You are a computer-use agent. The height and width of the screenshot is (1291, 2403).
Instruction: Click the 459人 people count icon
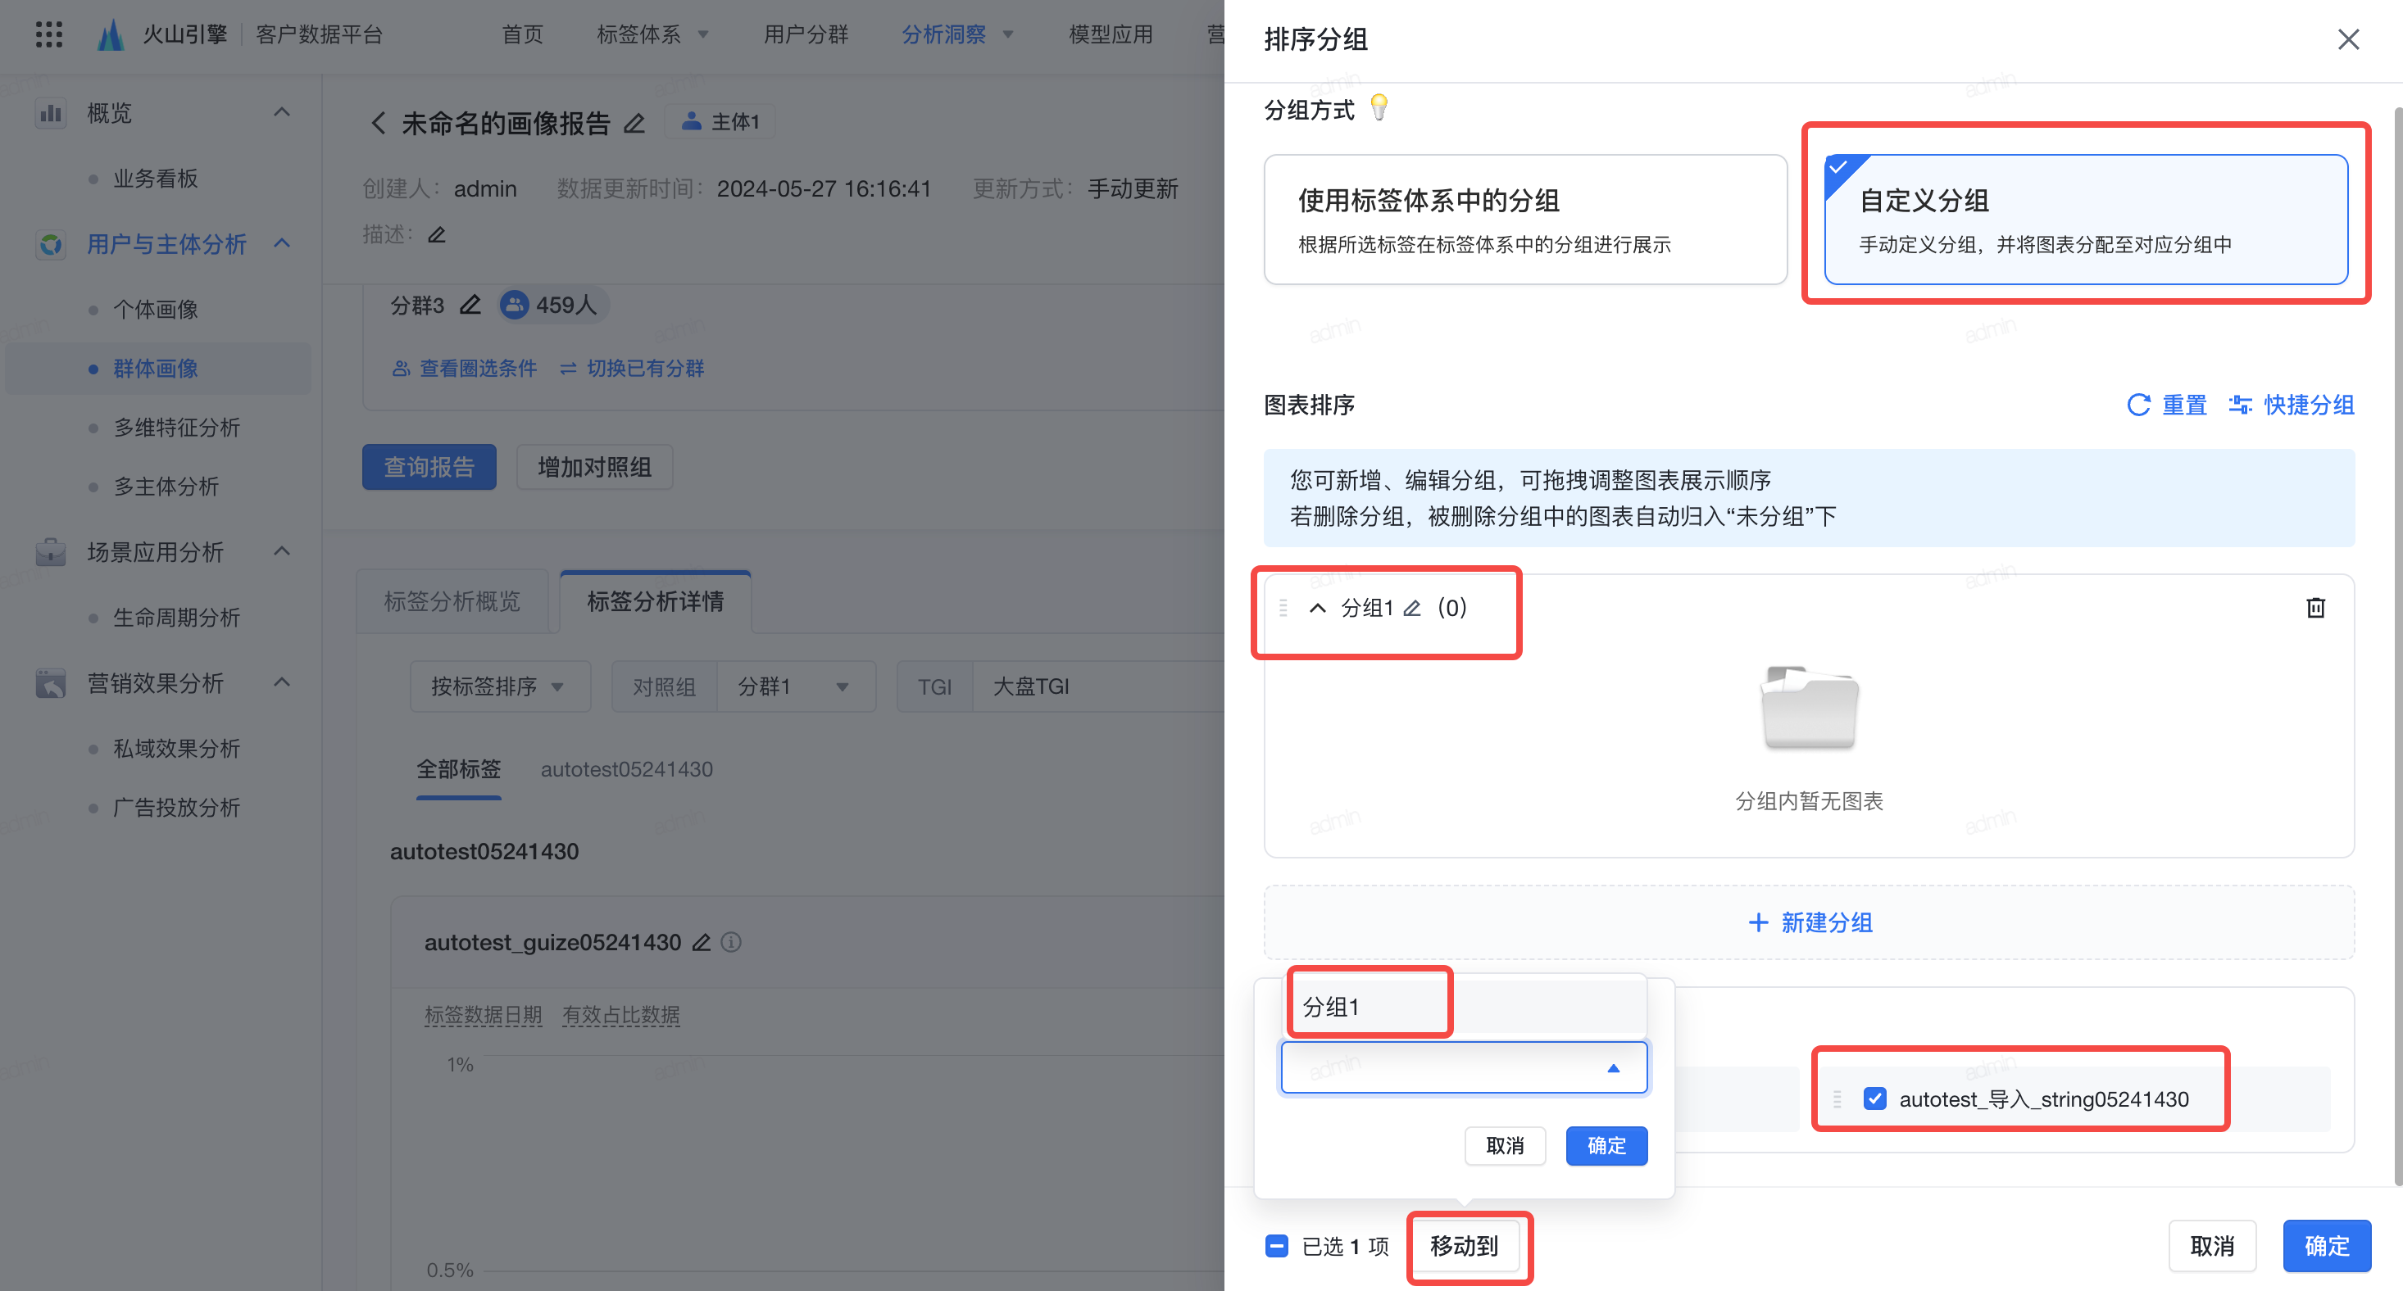coord(514,305)
